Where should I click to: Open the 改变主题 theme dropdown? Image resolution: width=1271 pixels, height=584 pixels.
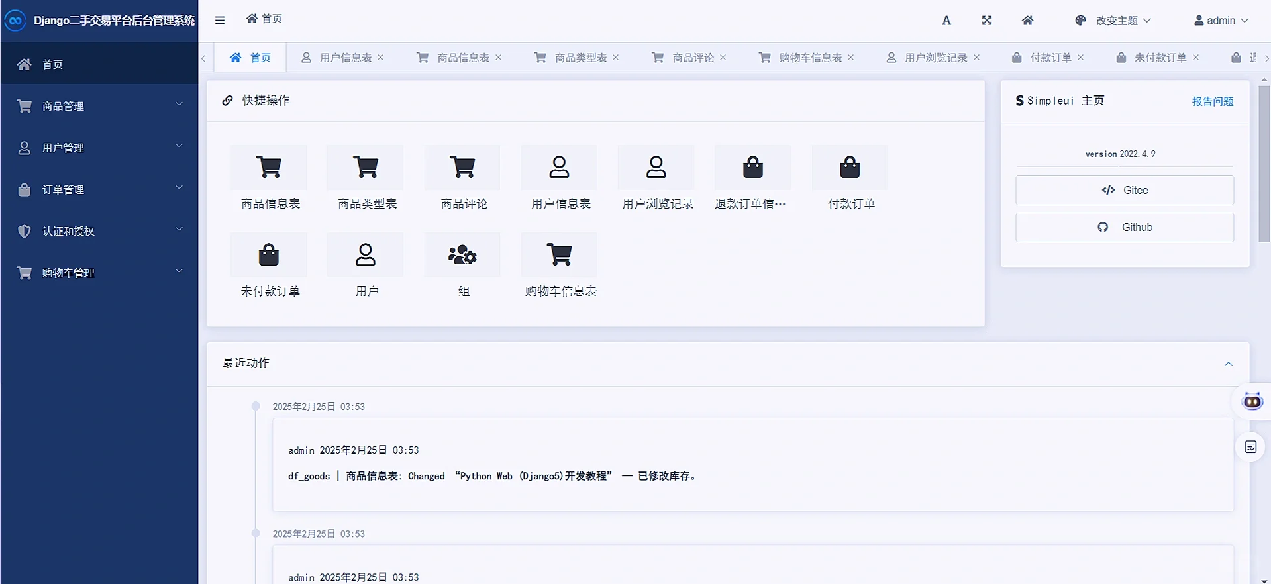1113,21
